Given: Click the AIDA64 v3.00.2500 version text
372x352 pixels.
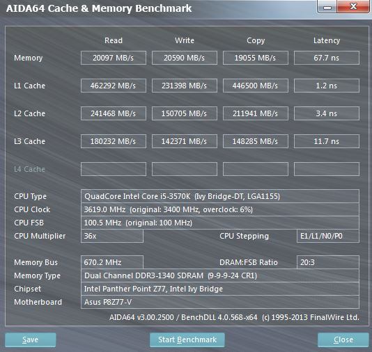Looking at the screenshot, I should (x=234, y=317).
